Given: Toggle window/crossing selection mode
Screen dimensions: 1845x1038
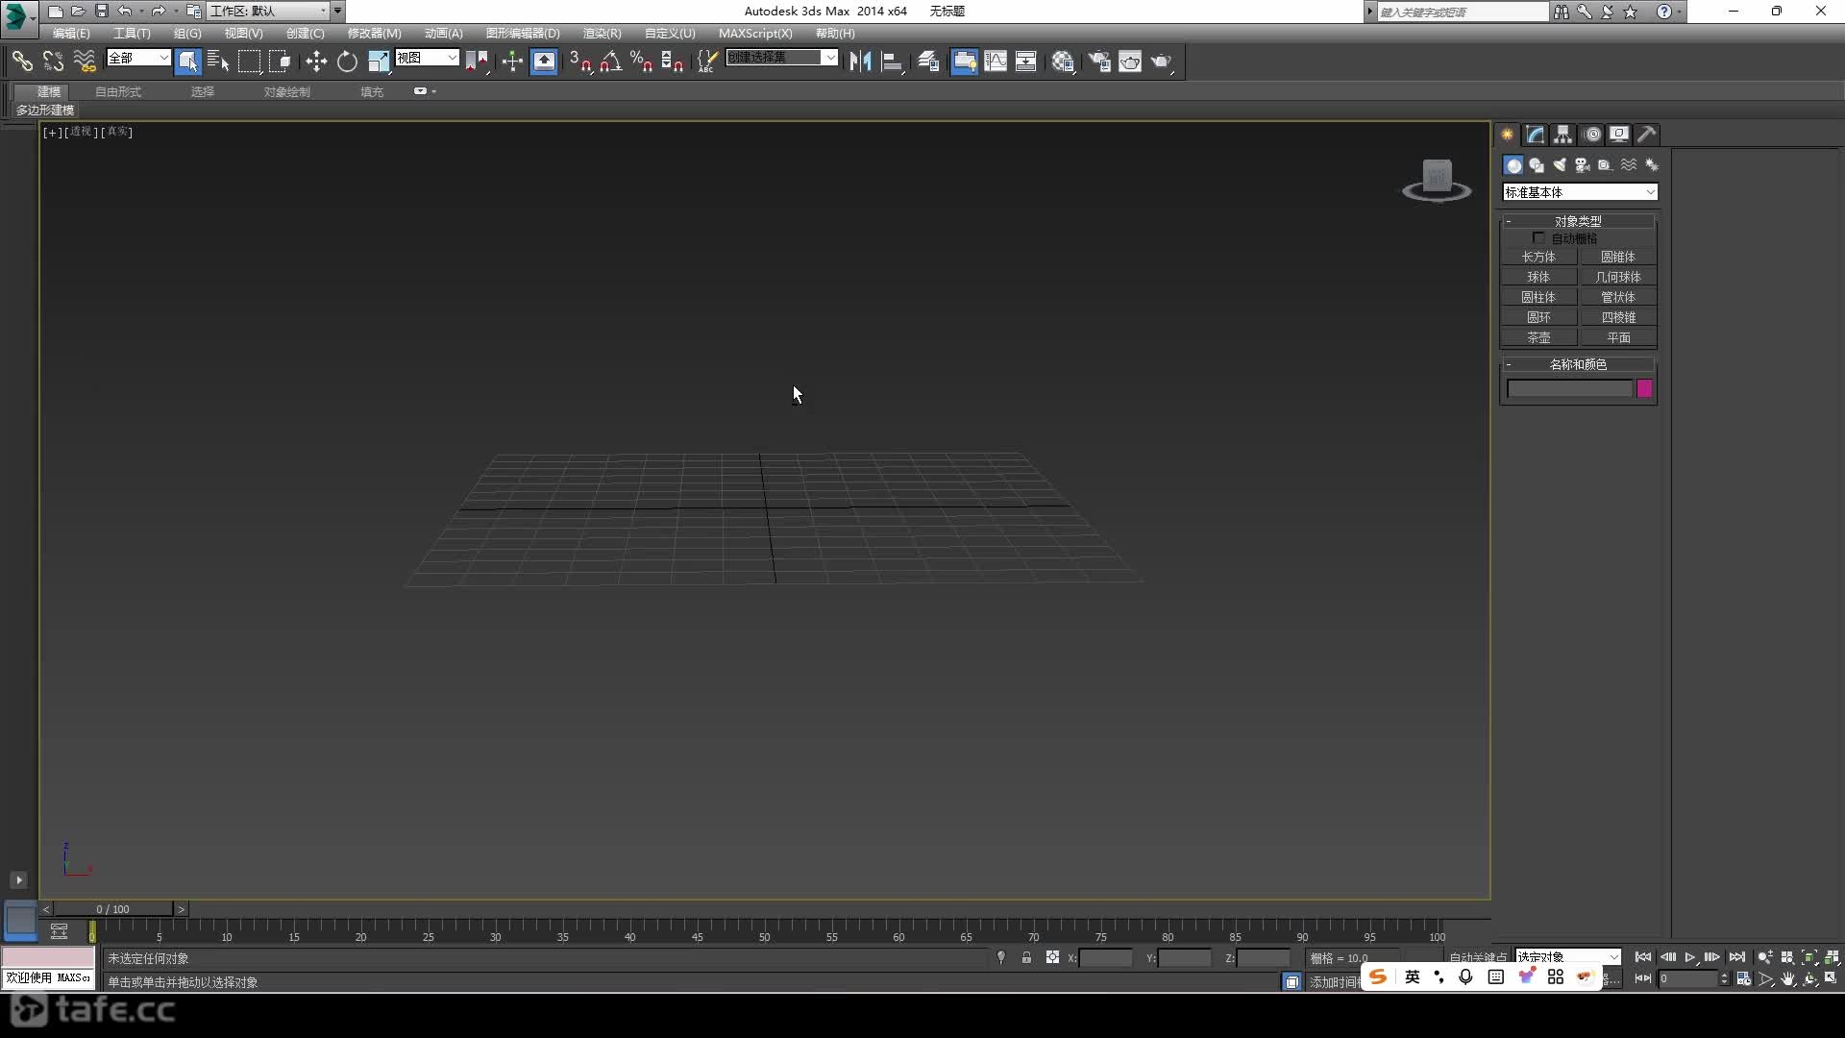Looking at the screenshot, I should [280, 62].
